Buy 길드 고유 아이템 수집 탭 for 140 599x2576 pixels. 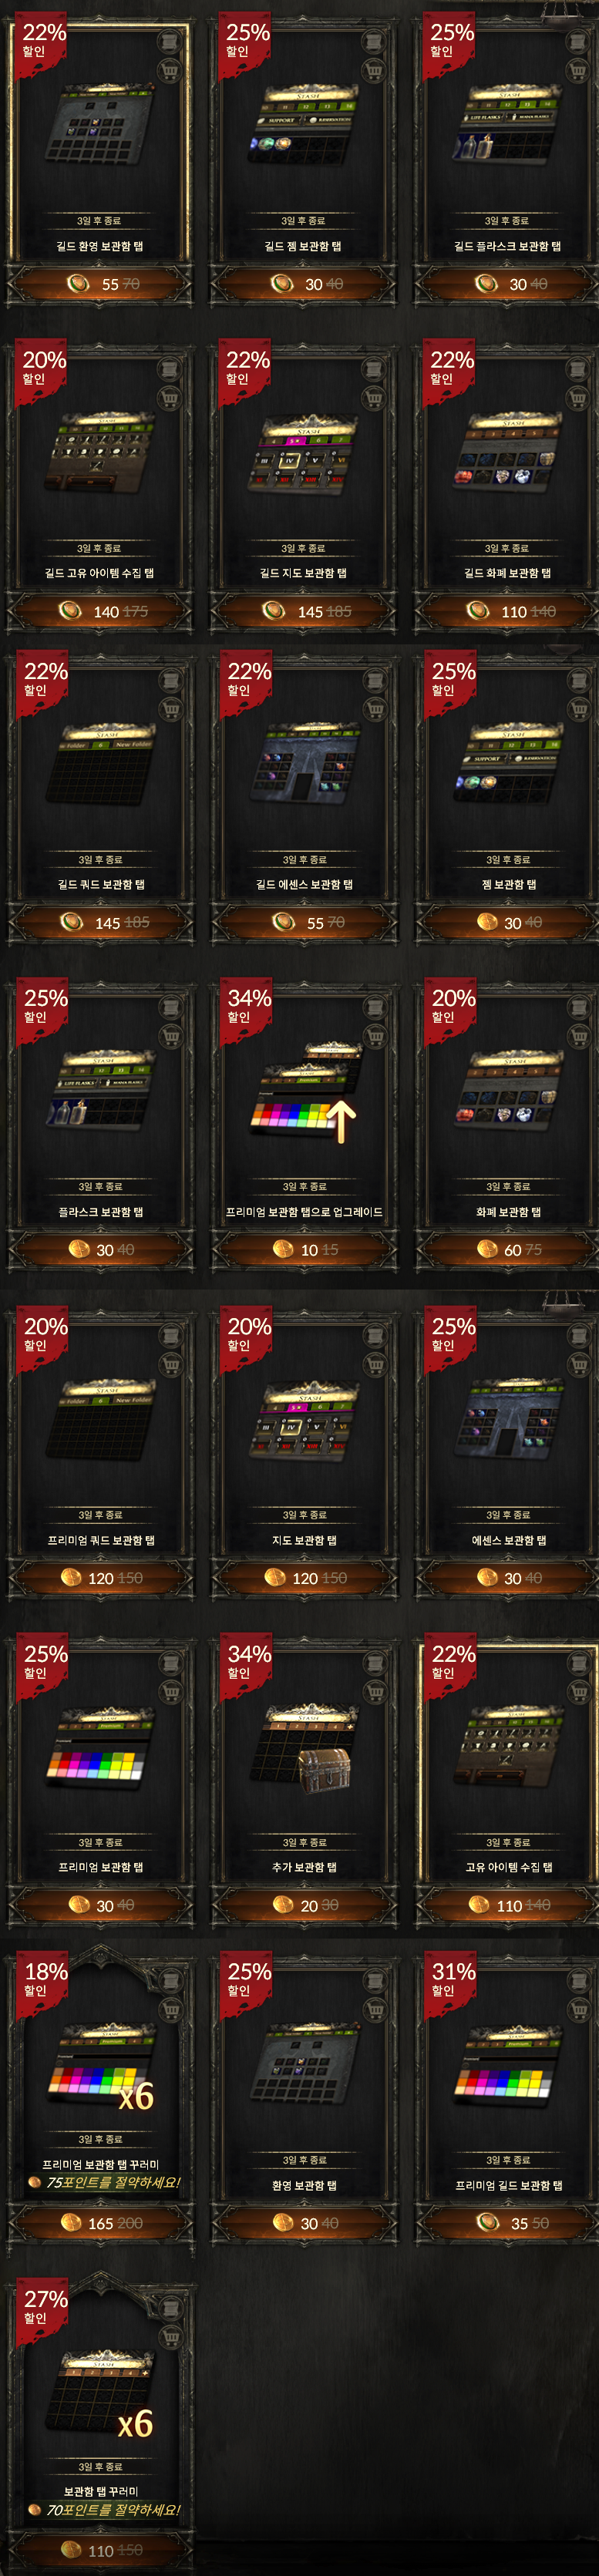point(100,611)
